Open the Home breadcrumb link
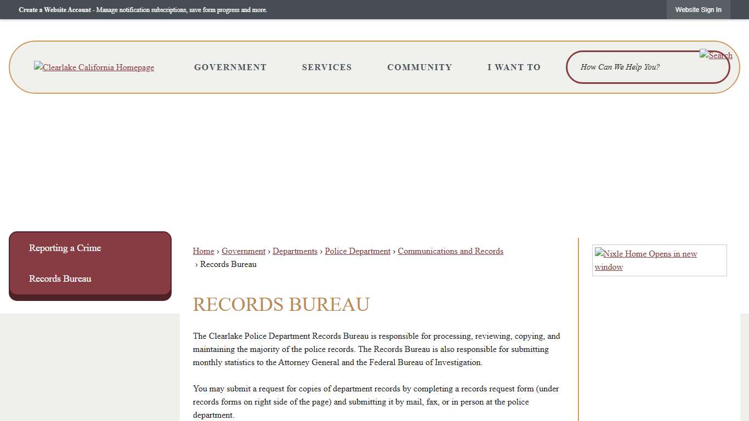 coord(203,251)
